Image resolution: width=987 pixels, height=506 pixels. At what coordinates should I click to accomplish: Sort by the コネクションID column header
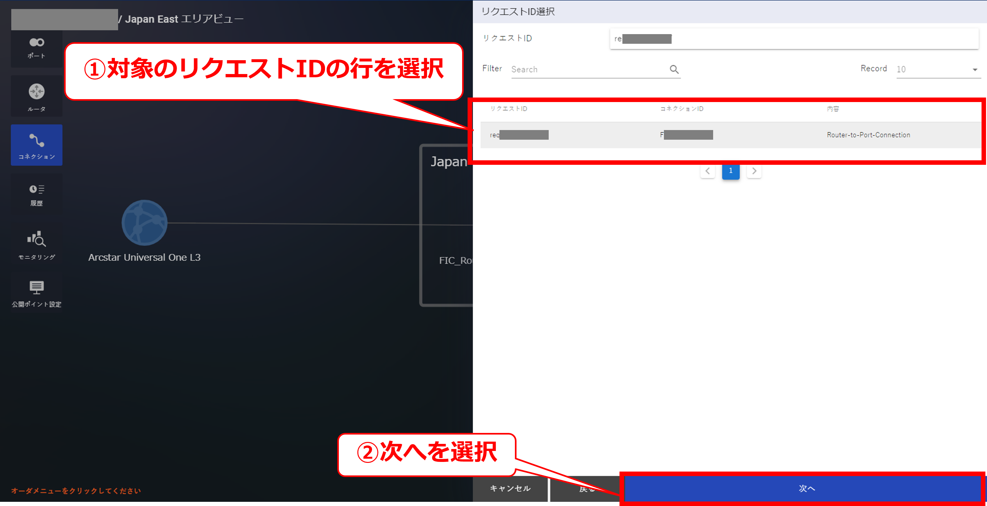(x=681, y=109)
